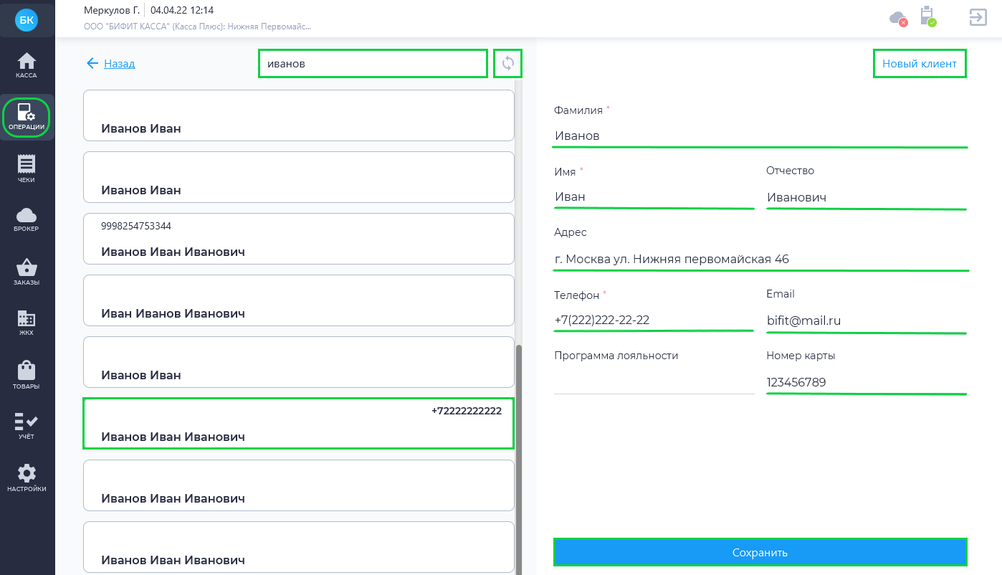1002x575 pixels.
Task: Open the Операции sidebar section
Action: click(27, 117)
